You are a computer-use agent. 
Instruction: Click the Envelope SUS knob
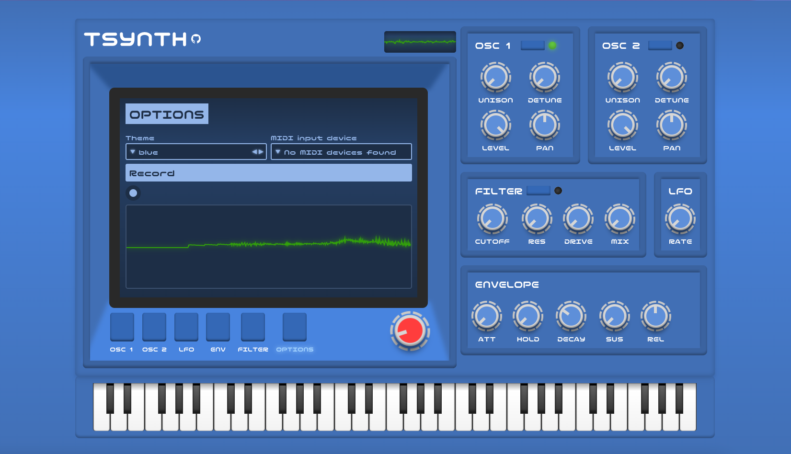pos(615,317)
